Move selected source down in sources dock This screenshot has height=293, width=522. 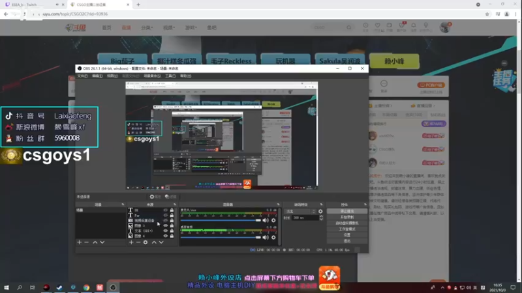161,242
